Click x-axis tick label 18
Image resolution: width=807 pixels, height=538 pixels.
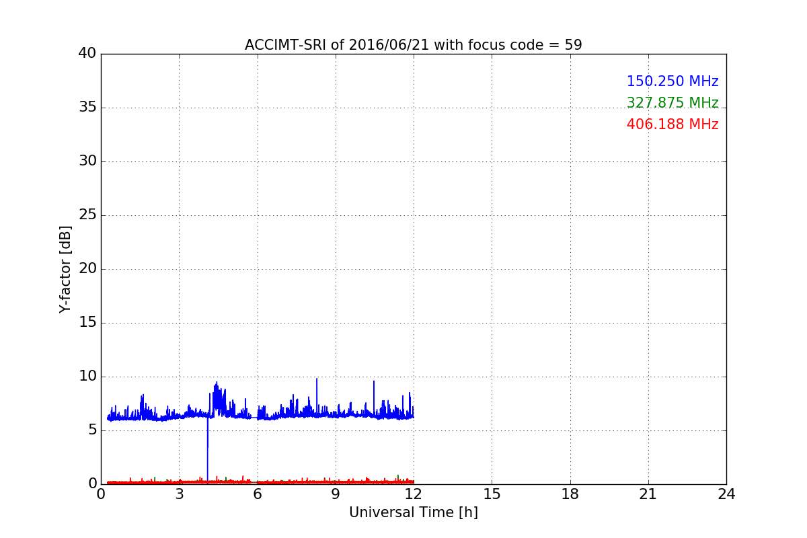[x=570, y=495]
